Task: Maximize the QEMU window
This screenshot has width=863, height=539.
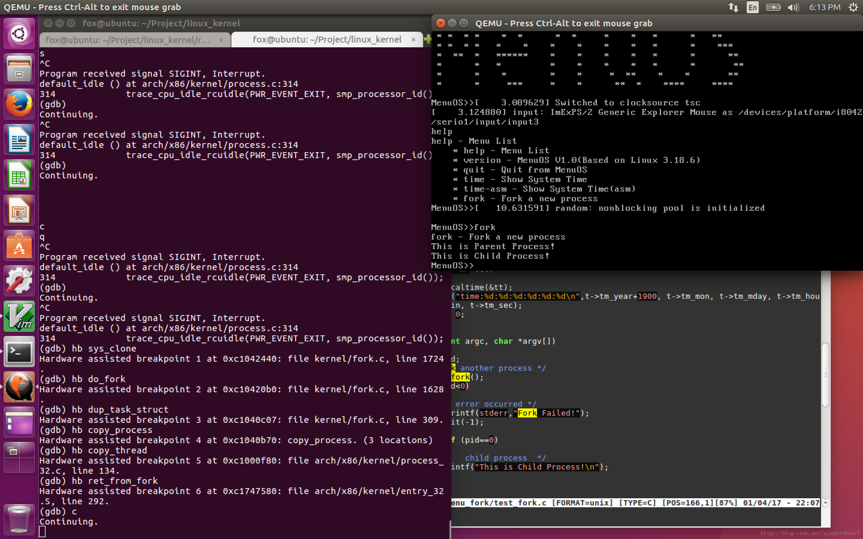Action: tap(464, 23)
